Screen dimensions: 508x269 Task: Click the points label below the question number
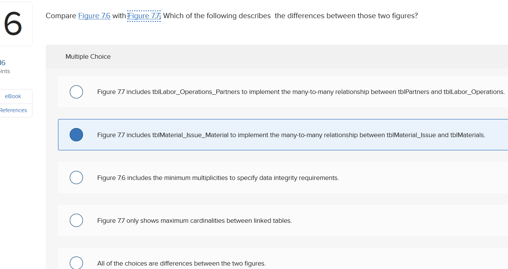tap(5, 71)
